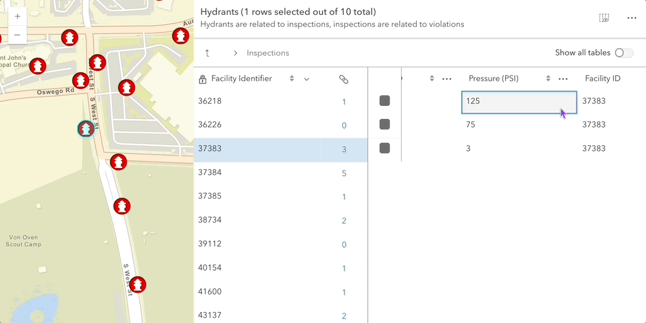Viewport: 646px width, 323px height.
Task: Sort the Pressure (PSI) column
Action: 548,79
